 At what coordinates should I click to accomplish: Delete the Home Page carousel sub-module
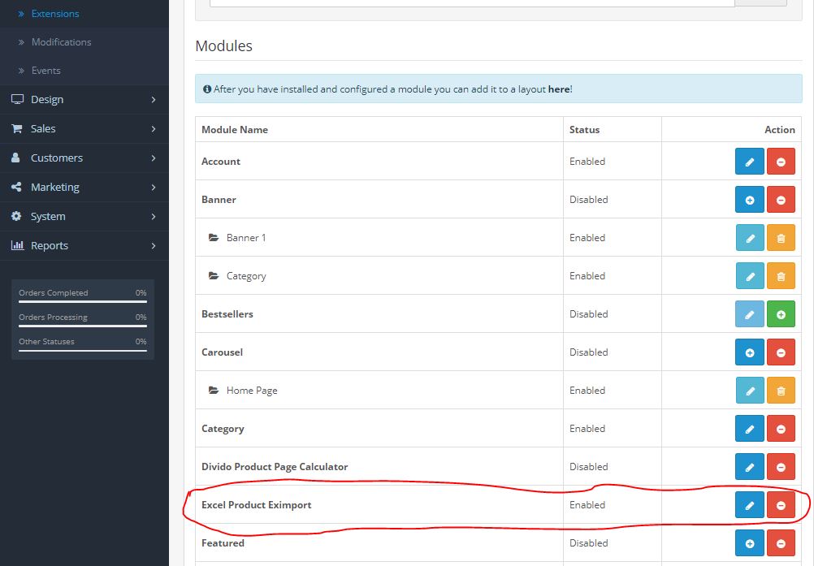780,390
